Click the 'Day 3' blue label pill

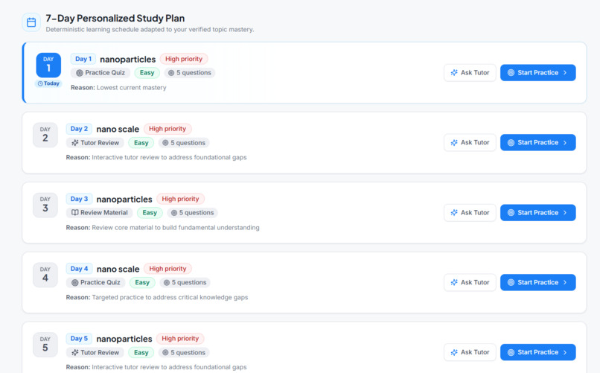coord(79,199)
